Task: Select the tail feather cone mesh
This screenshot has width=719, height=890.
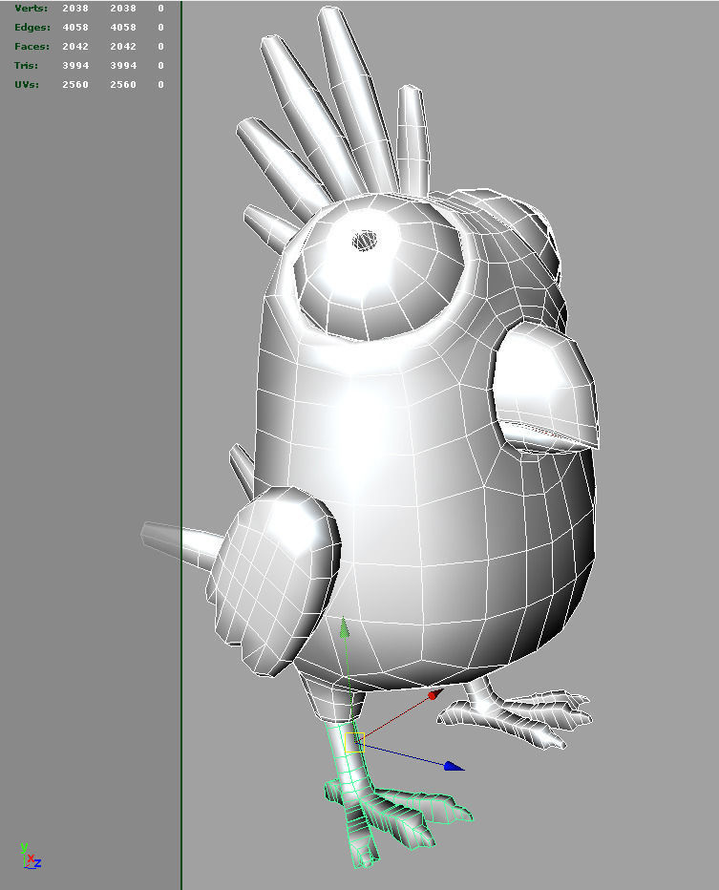Action: pyautogui.click(x=180, y=543)
